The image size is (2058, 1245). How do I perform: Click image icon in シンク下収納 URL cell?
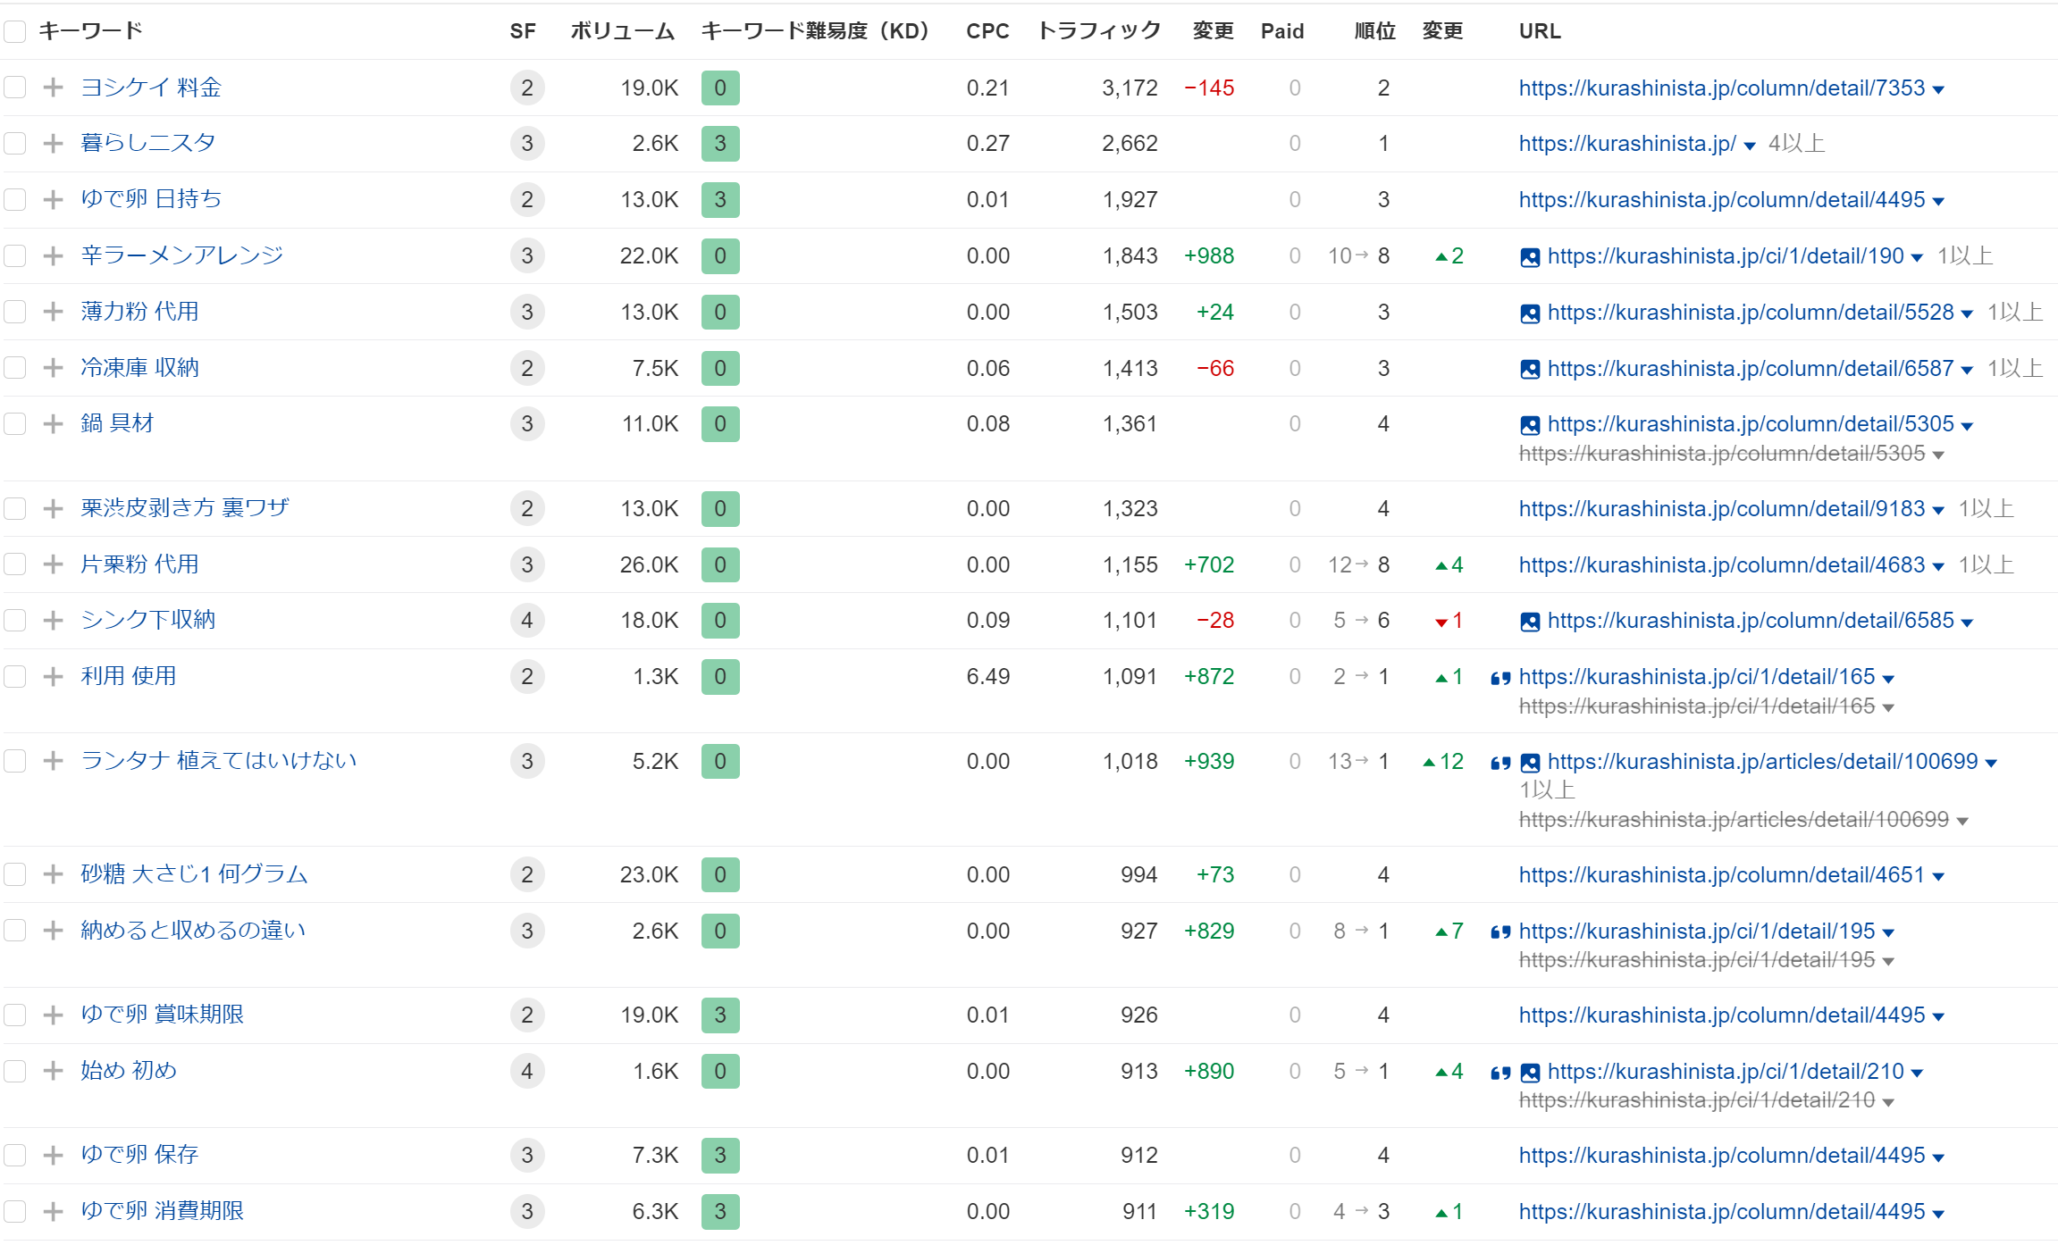pyautogui.click(x=1530, y=622)
